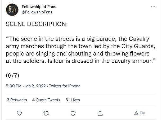The width and height of the screenshot is (162, 120).
Task: Open the three-dot more options menu
Action: coord(153,7)
